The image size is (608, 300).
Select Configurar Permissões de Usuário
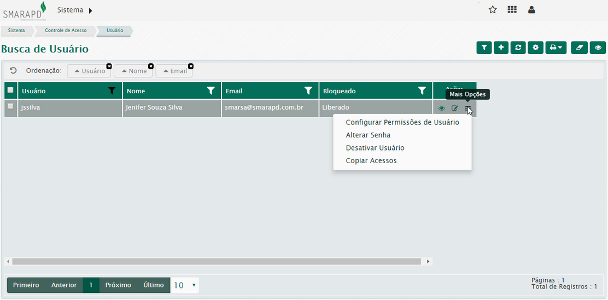tap(402, 123)
